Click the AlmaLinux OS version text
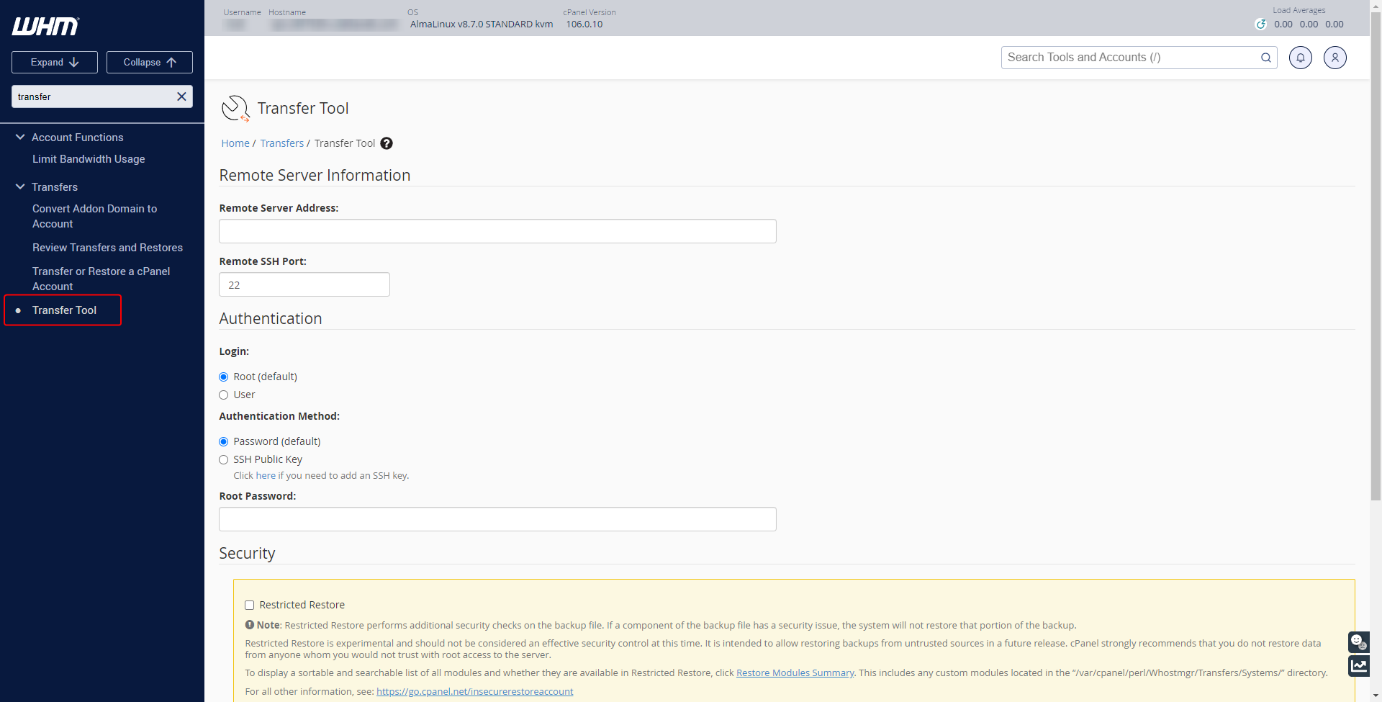Screen dimensions: 1382x702 pyautogui.click(x=482, y=24)
